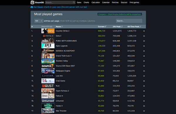Sort table by 24h Peak column
This screenshot has width=176, height=114.
118,27
